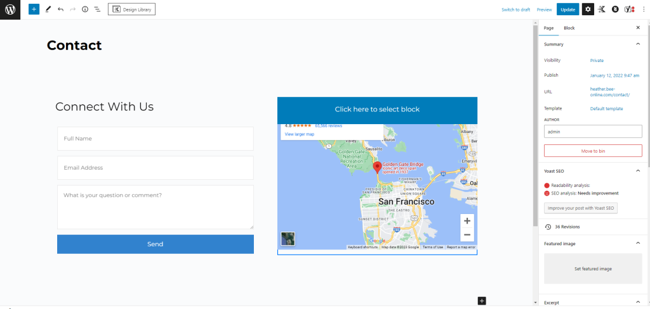
Task: Open the List View icon
Action: coord(97,9)
